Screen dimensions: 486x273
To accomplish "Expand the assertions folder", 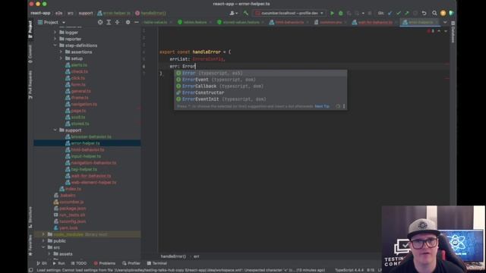I will pyautogui.click(x=61, y=52).
